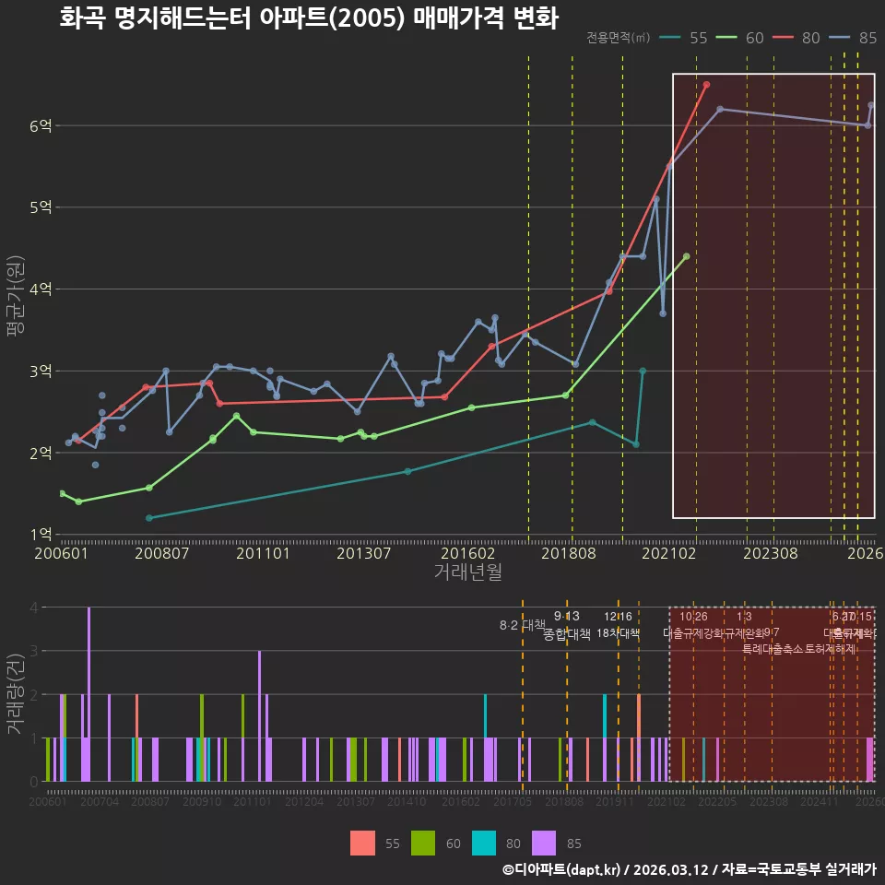Click 200807 on the price chart x-axis
The image size is (885, 885).
click(x=162, y=553)
